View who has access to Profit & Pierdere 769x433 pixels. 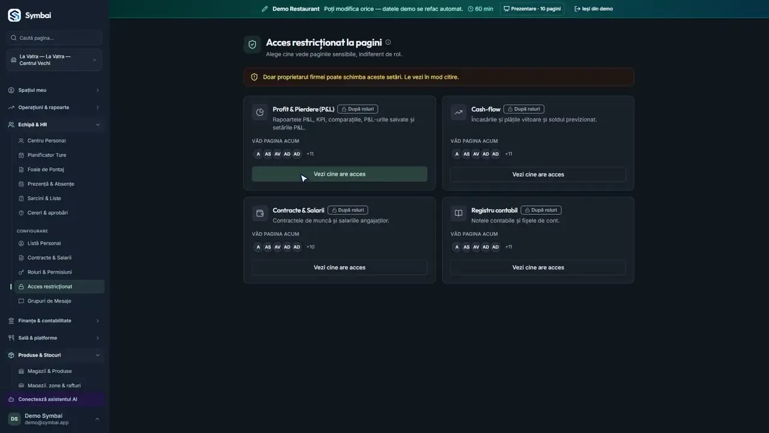[x=339, y=174]
